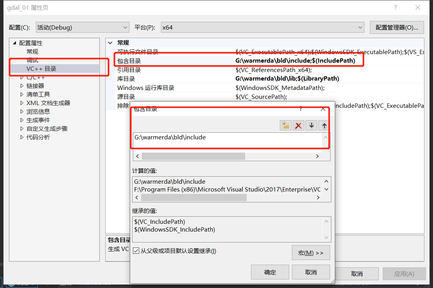Click horizontal scrollbar thumb in 计算的值 box
Viewport: 433px width, 288px height.
tap(194, 198)
